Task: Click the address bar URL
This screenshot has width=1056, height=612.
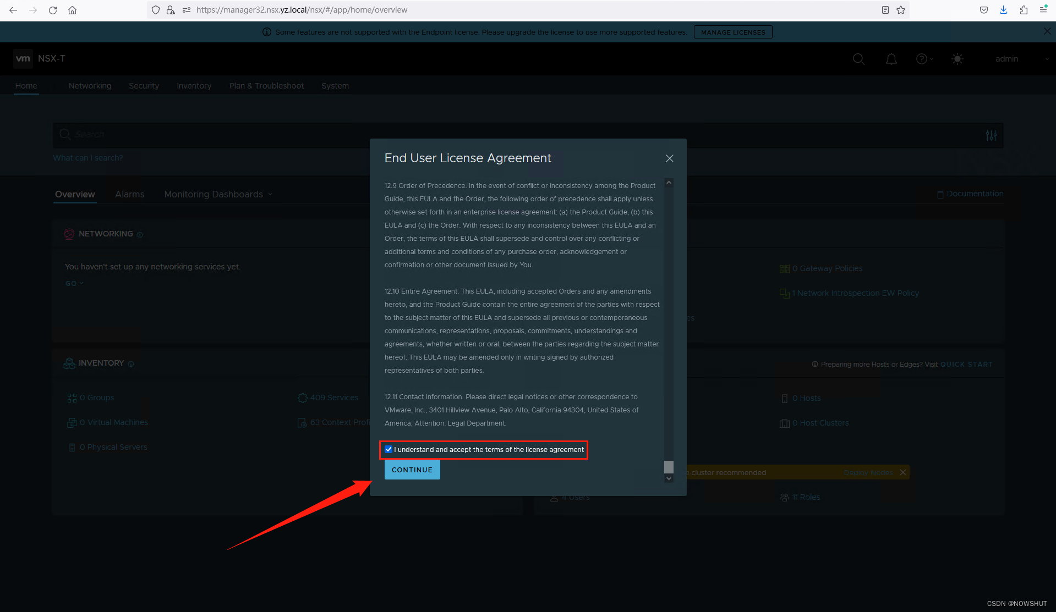Action: tap(302, 10)
